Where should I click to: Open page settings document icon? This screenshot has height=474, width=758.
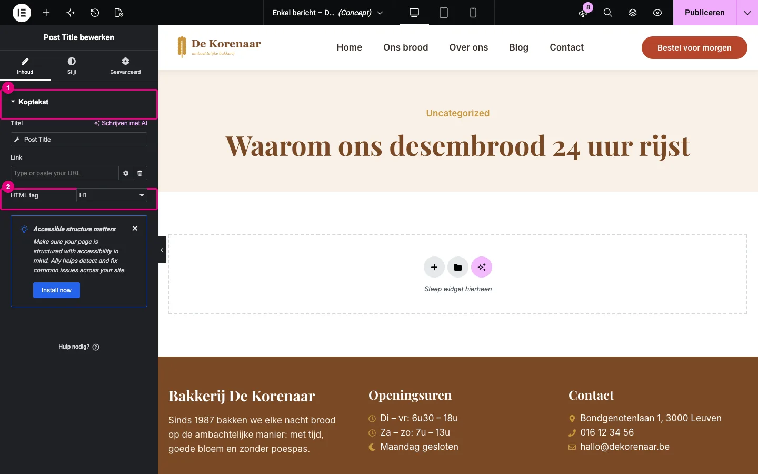click(x=119, y=13)
